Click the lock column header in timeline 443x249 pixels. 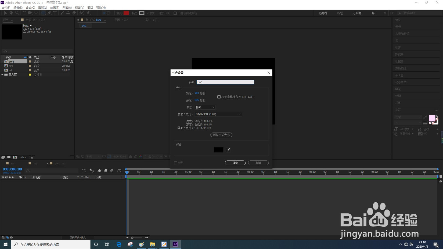(x=13, y=177)
